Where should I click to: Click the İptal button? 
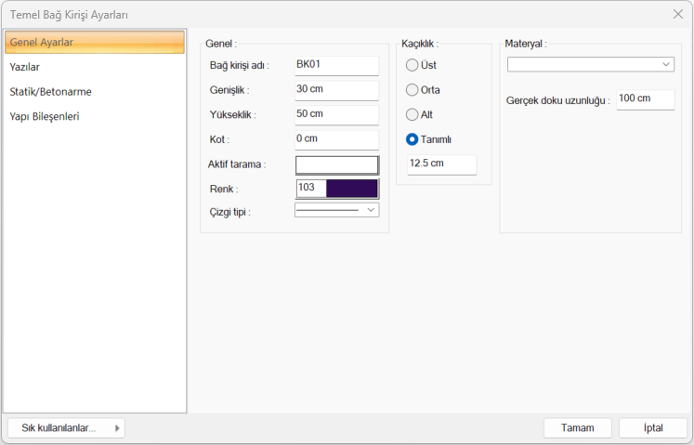pyautogui.click(x=653, y=428)
